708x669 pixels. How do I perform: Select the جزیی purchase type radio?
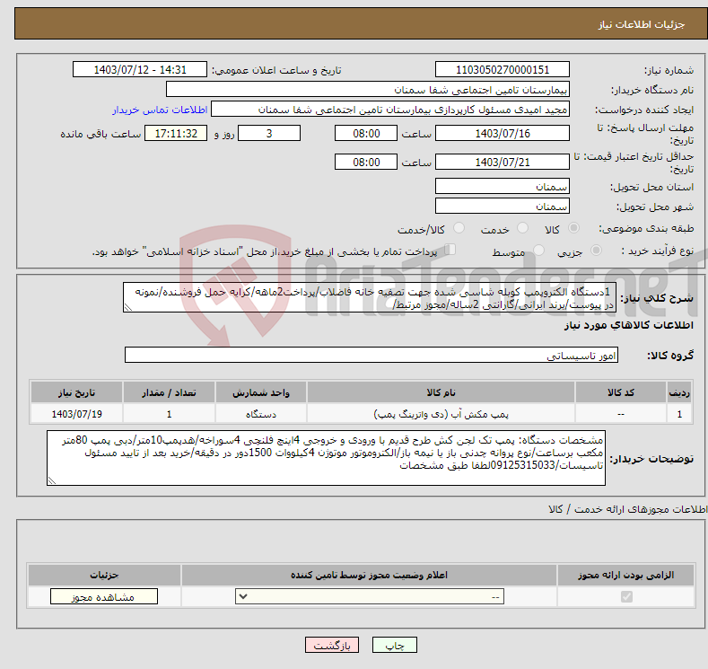pos(596,251)
